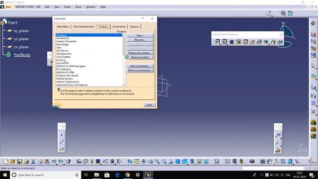Expand the Pocket tool dropdown arrow
The height and width of the screenshot is (179, 318).
tap(228, 44)
